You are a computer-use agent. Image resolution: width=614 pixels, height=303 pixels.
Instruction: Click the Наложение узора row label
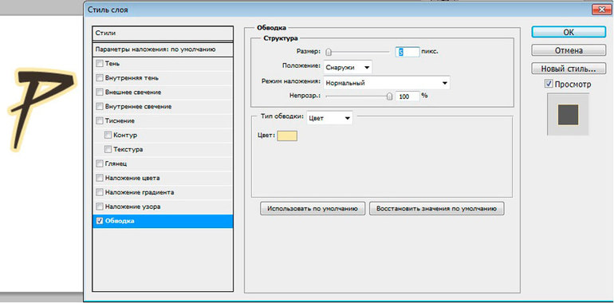click(x=132, y=207)
